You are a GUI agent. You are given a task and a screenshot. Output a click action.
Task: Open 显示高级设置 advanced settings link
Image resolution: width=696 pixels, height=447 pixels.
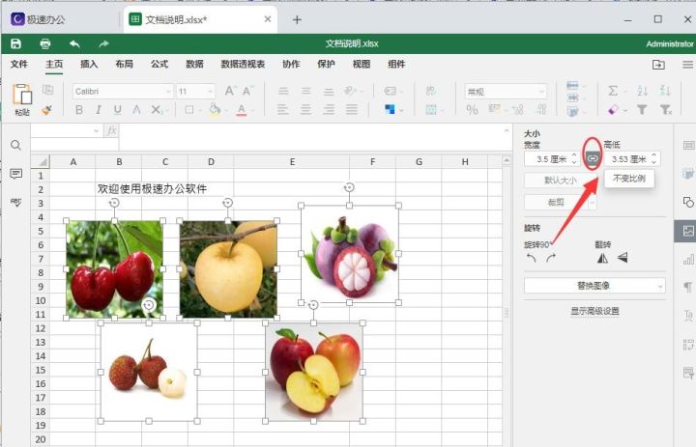[594, 311]
